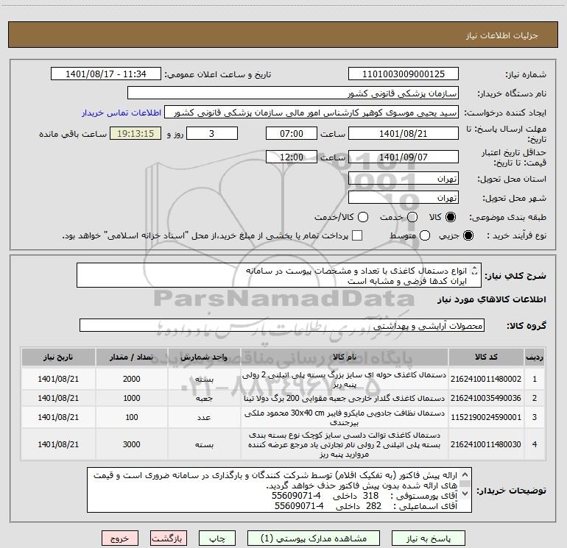Click the remaining days field showing 3
The width and height of the screenshot is (567, 548).
click(x=212, y=134)
